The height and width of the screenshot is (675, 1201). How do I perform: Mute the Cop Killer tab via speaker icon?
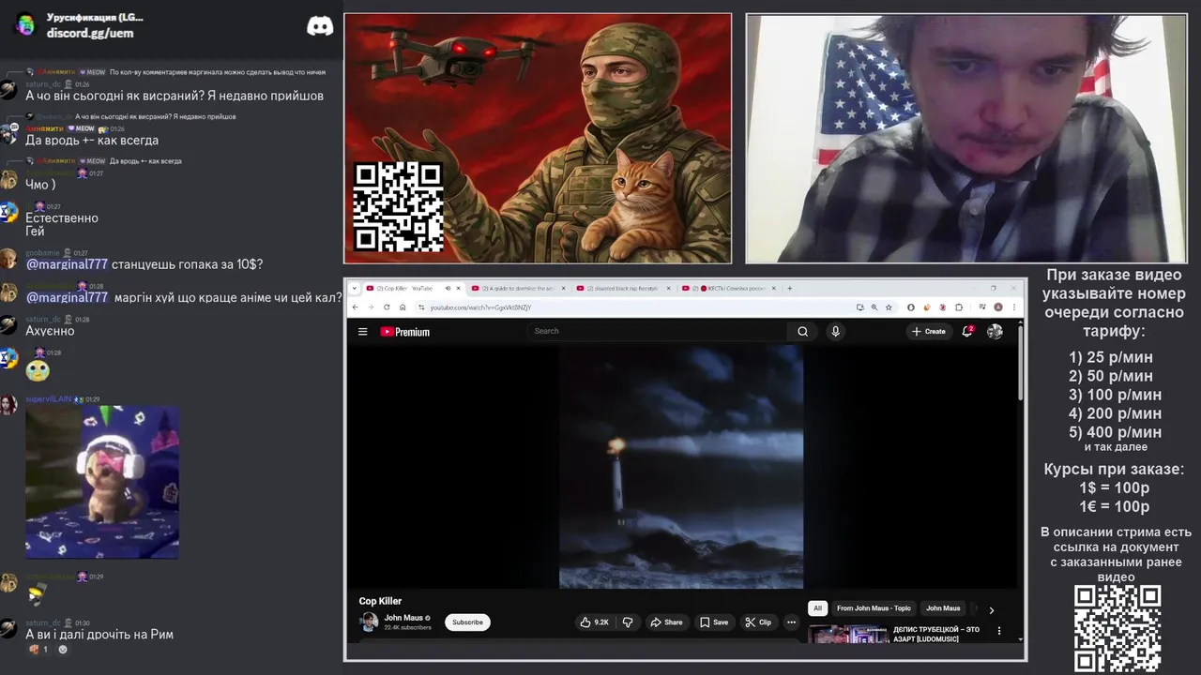click(448, 288)
